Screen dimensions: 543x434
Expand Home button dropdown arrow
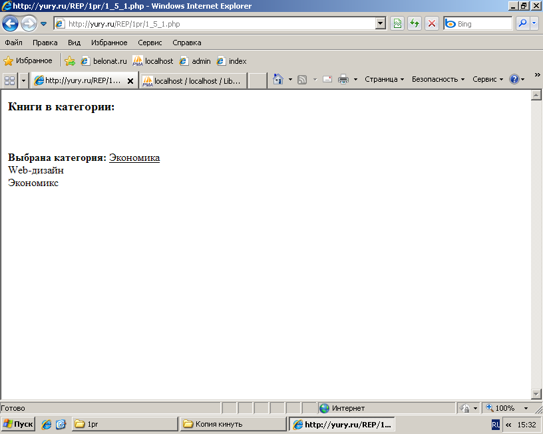pyautogui.click(x=290, y=80)
